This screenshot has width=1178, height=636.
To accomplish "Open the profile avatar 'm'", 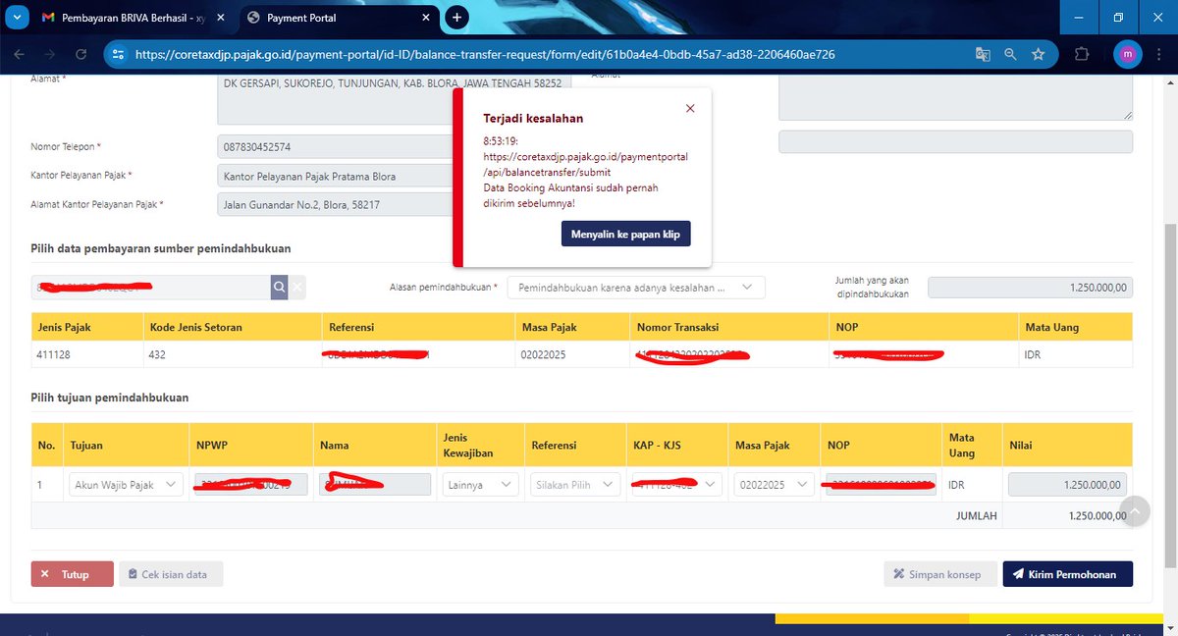I will coord(1128,55).
